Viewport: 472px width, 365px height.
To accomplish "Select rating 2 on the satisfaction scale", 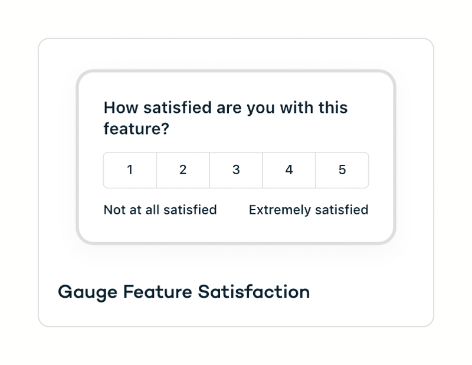I will [182, 170].
